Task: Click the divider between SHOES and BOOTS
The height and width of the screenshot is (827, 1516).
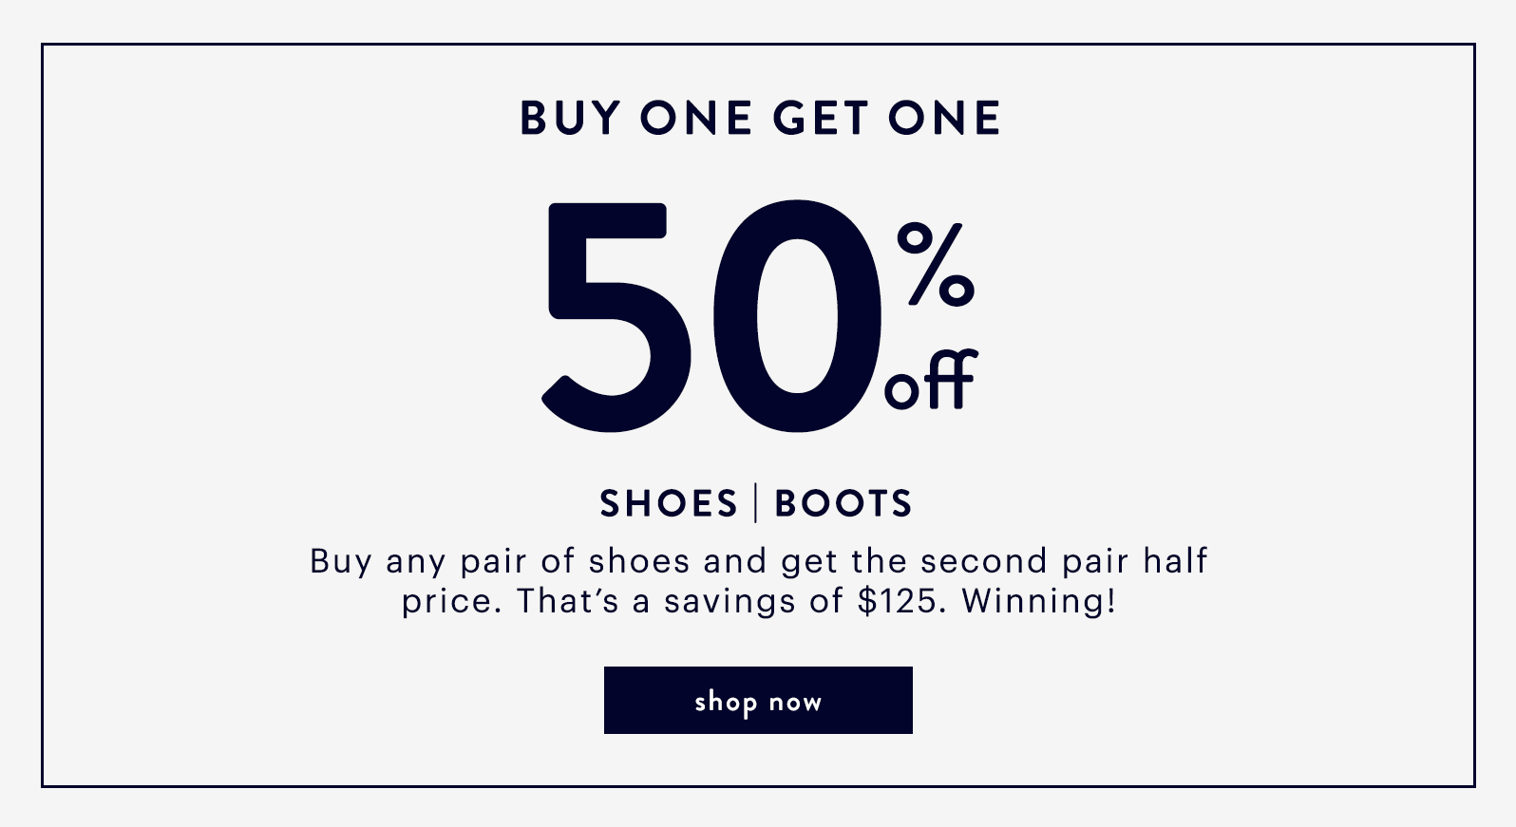Action: point(756,503)
